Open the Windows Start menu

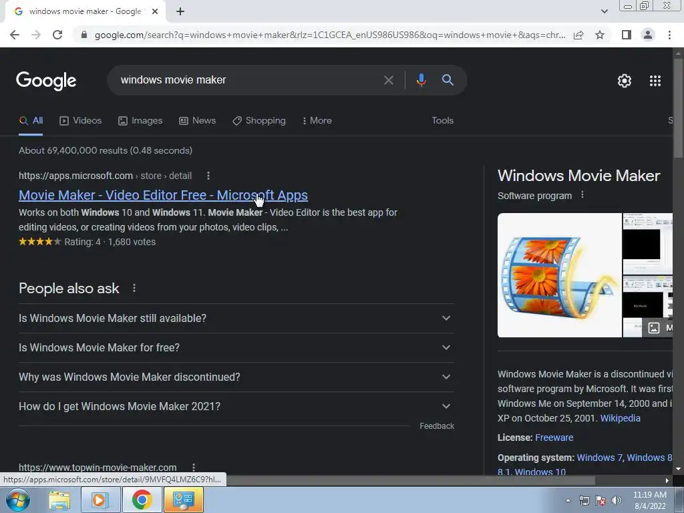click(x=18, y=500)
